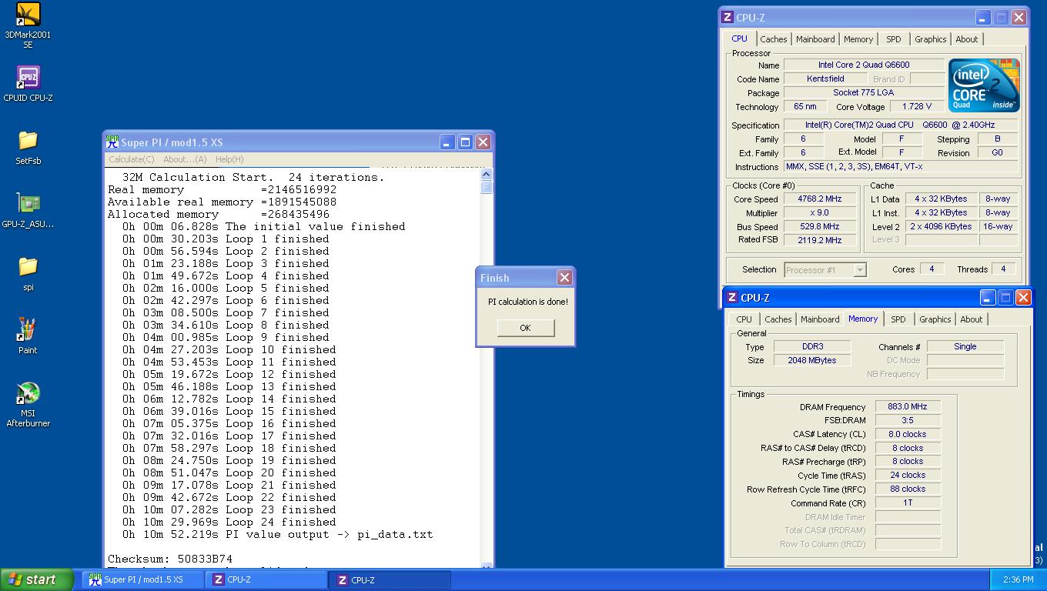This screenshot has width=1047, height=591.
Task: Click the Core Speed 4768.2 MHz field
Action: 819,199
